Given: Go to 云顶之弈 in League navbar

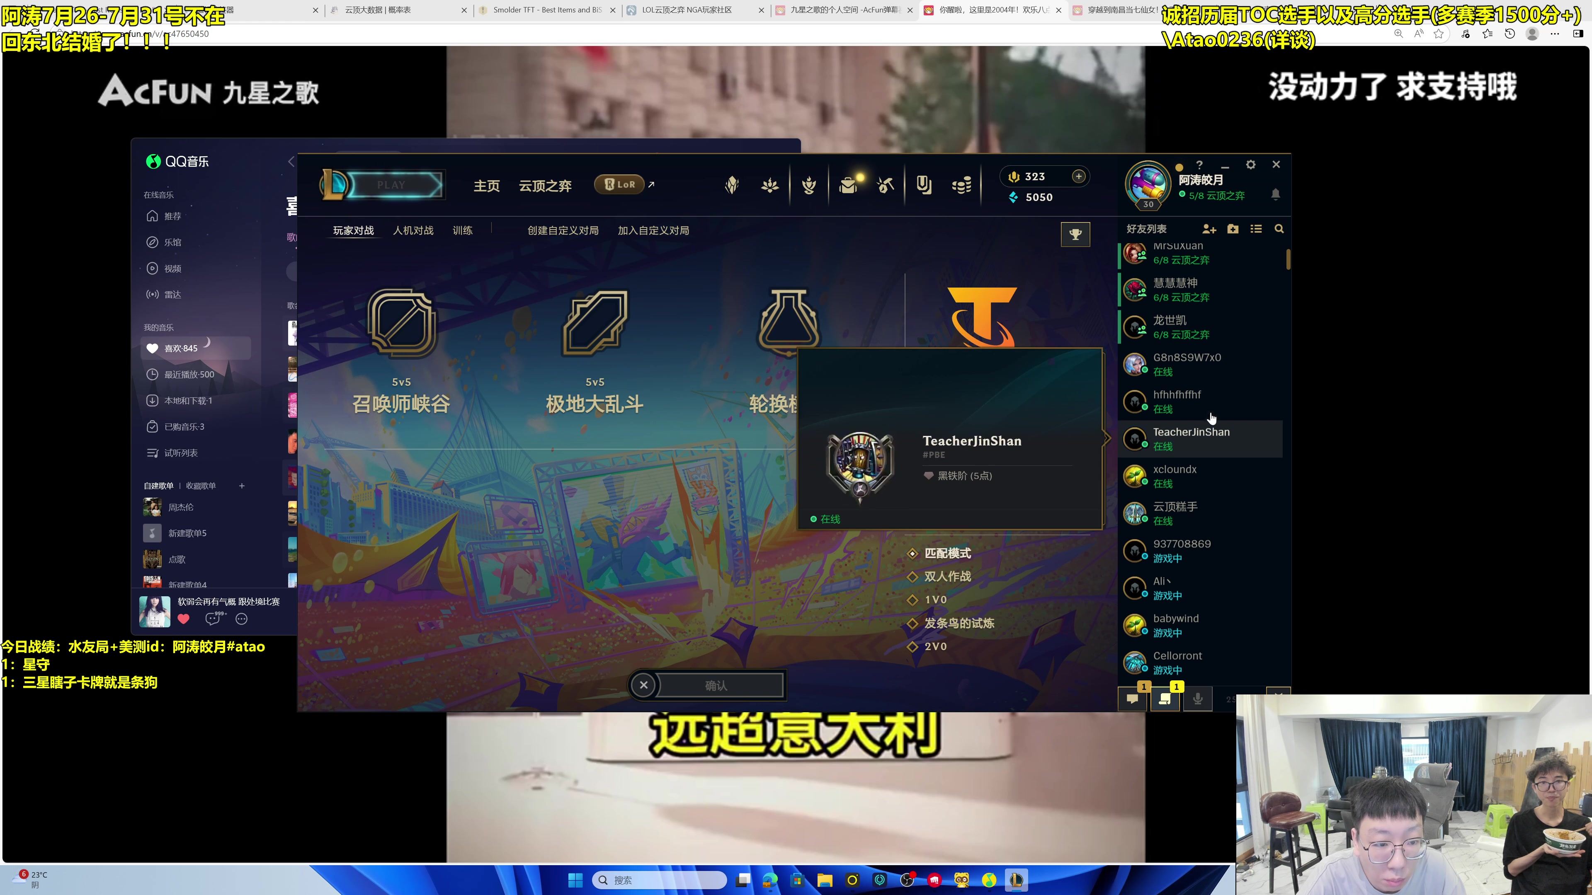Looking at the screenshot, I should 545,185.
